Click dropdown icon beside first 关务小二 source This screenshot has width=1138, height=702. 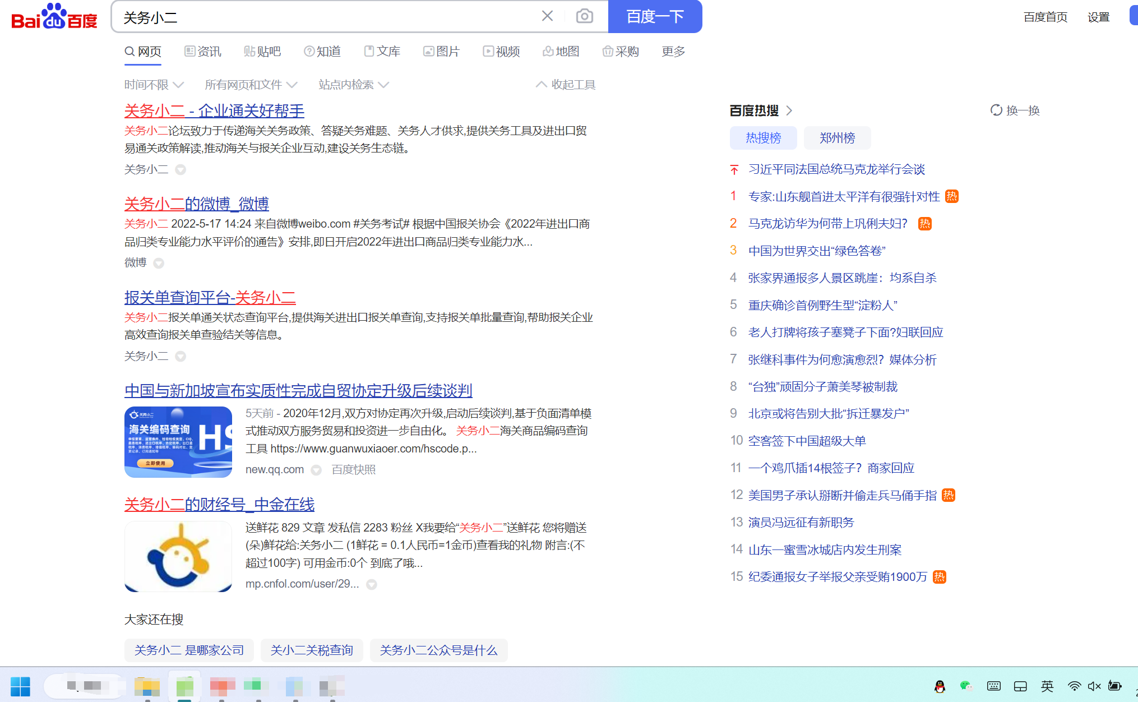[181, 169]
